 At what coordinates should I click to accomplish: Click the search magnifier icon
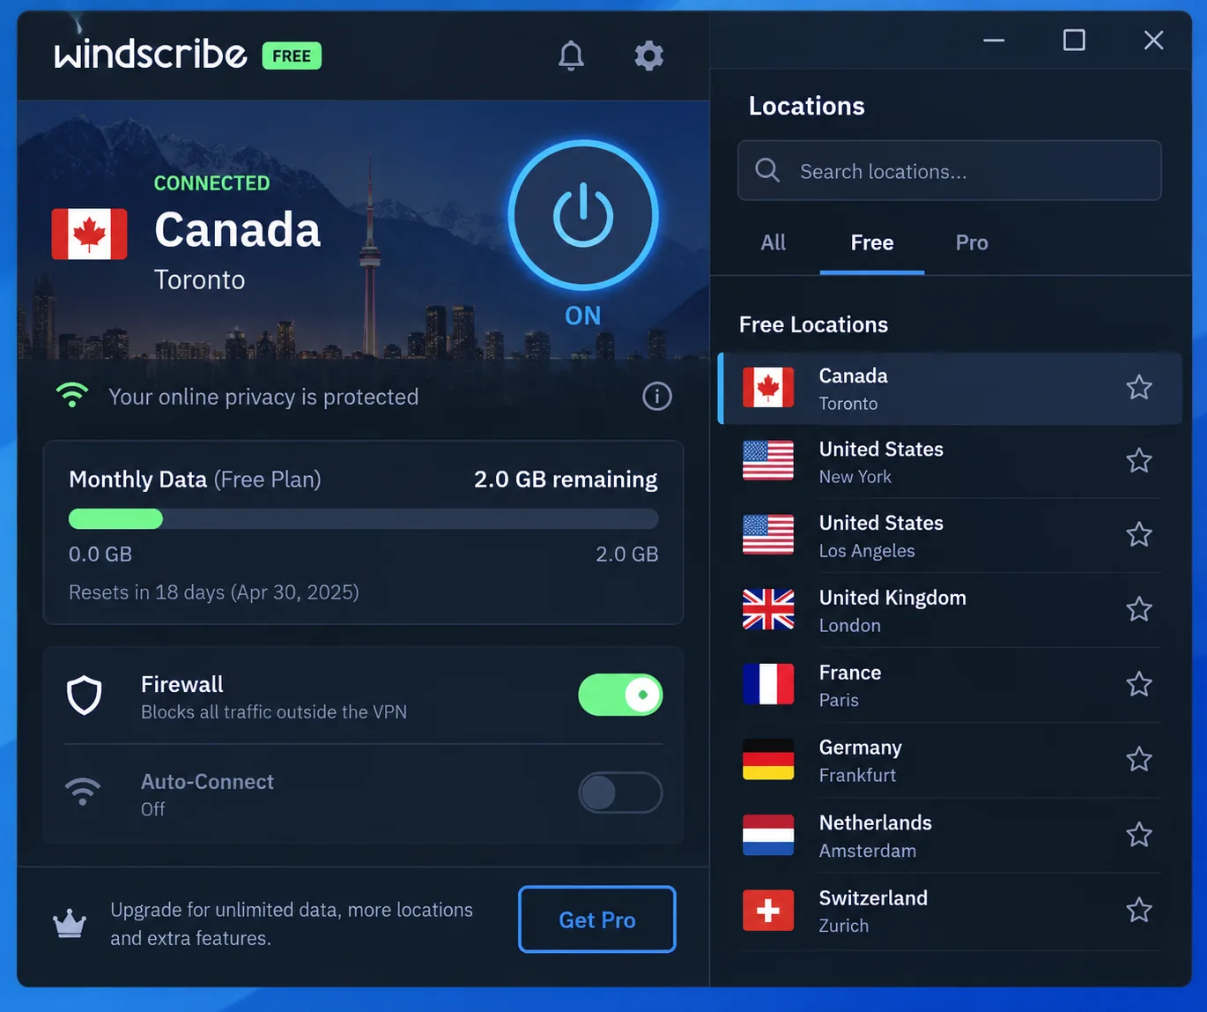(x=767, y=170)
